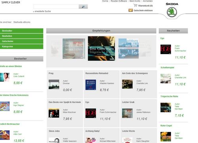Image resolution: width=198 pixels, height=143 pixels.
Task: Open Reader-Software in top navigation
Action: (119, 1)
